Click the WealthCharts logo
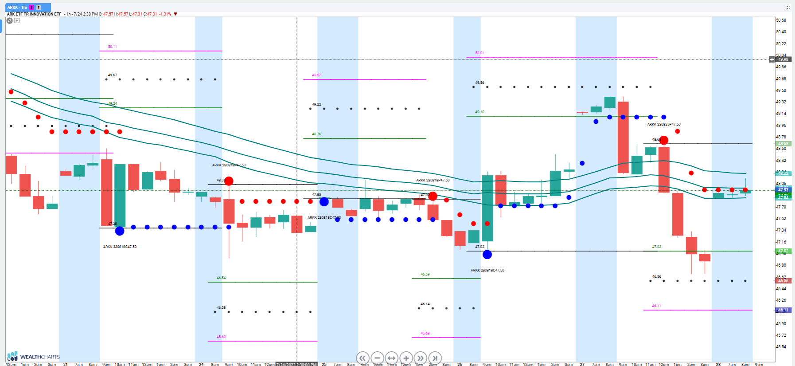Image resolution: width=795 pixels, height=366 pixels. [33, 356]
